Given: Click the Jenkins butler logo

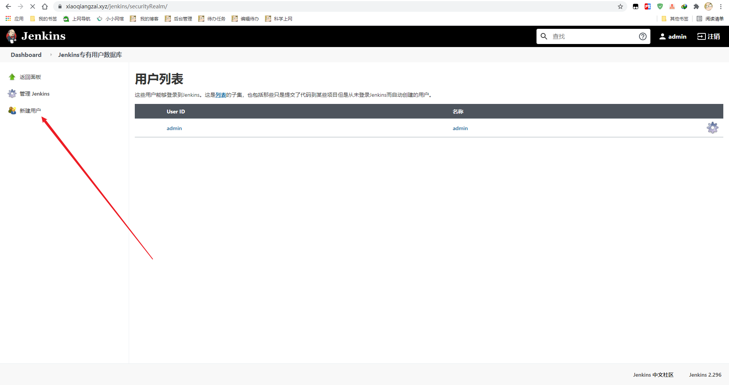Looking at the screenshot, I should pos(11,36).
